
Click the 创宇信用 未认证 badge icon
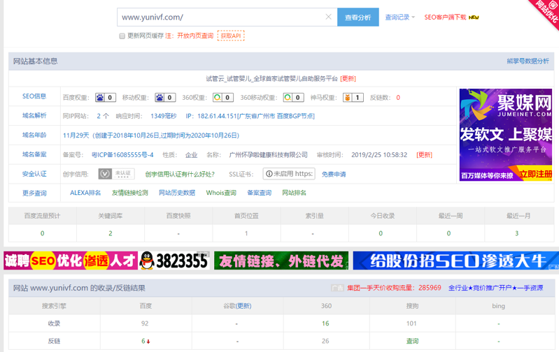[117, 174]
